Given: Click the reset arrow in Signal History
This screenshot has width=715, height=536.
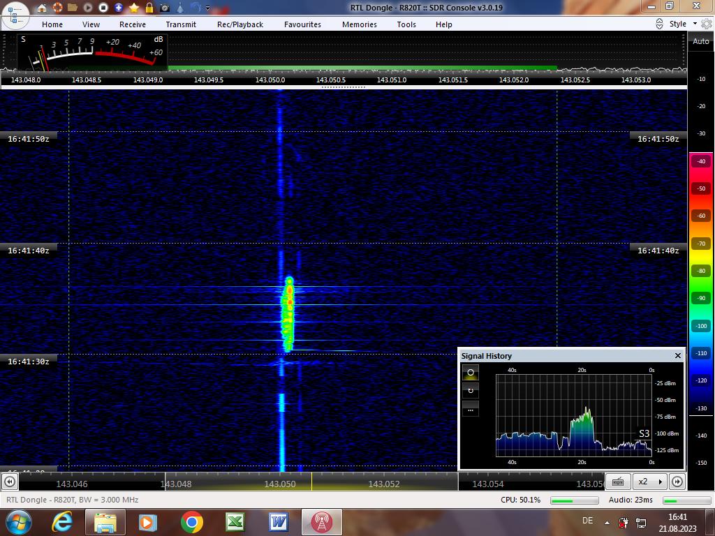Looking at the screenshot, I should [471, 391].
